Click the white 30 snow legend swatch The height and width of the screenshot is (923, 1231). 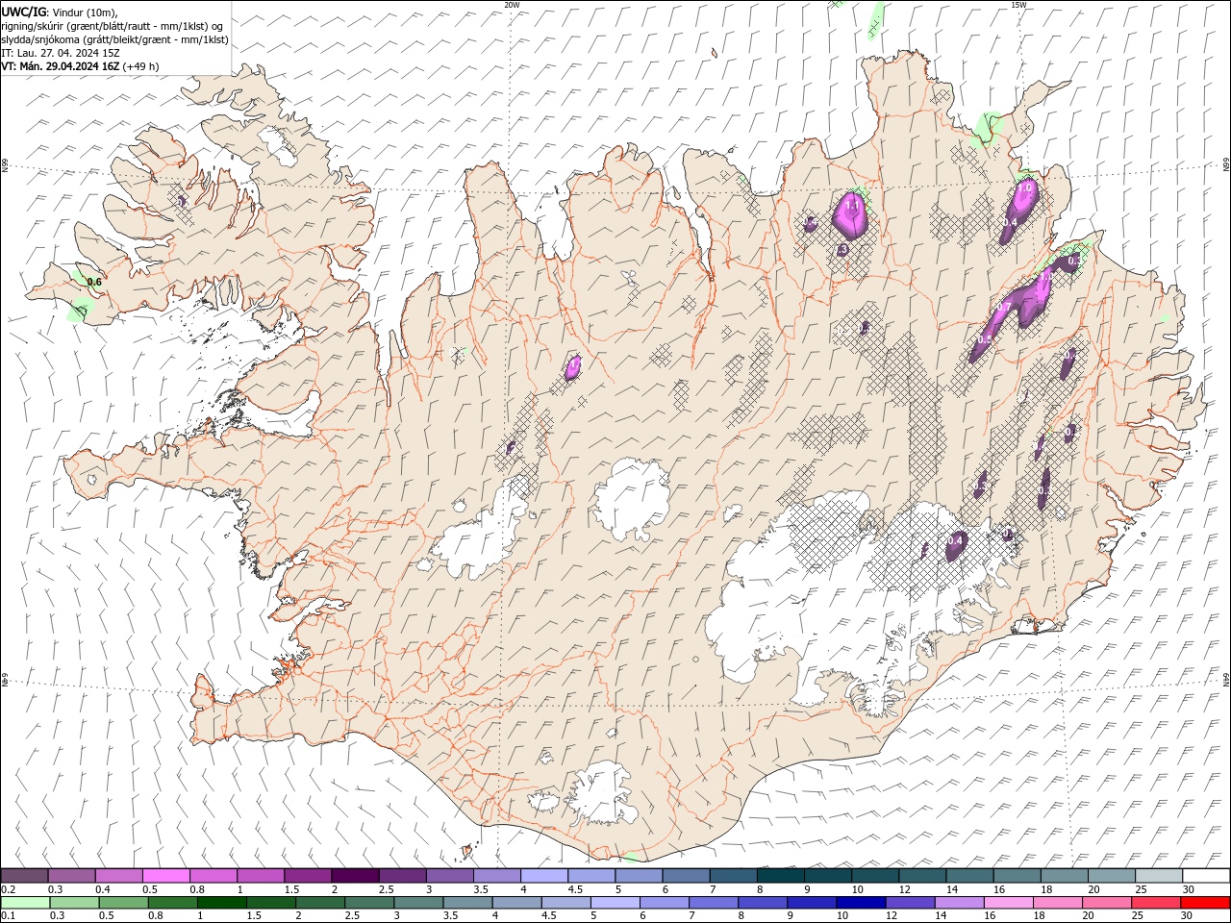(1205, 875)
